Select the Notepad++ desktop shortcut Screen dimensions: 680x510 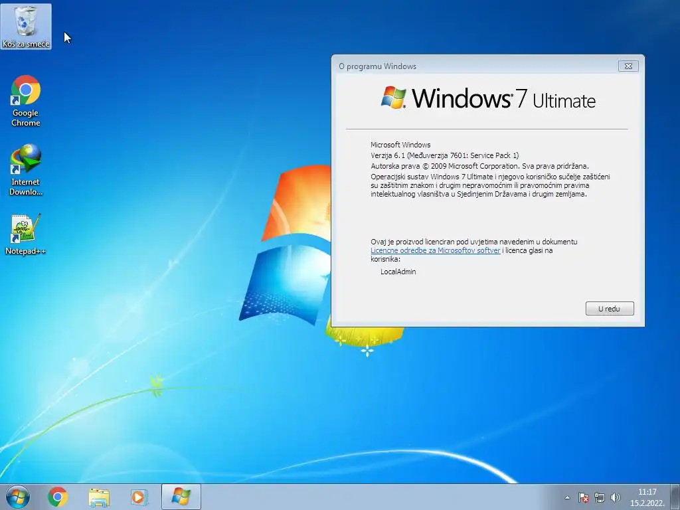tap(26, 234)
